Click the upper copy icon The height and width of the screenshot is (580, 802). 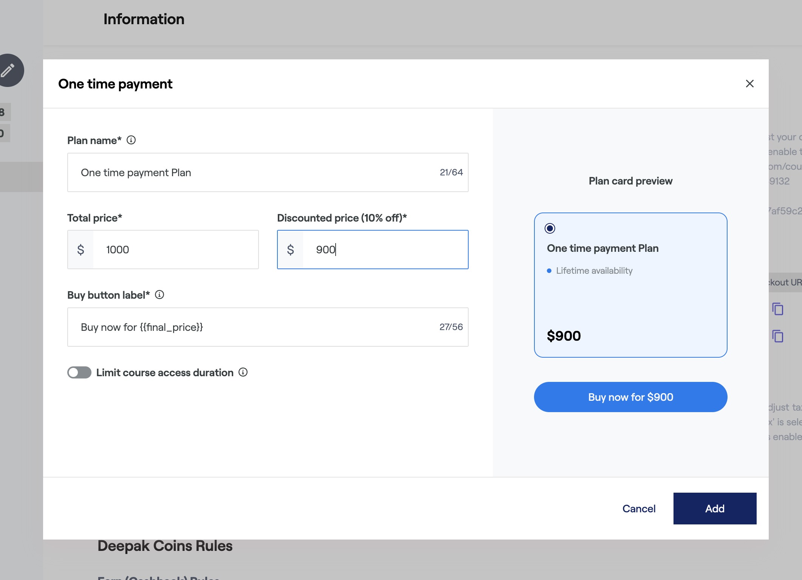[x=777, y=309]
